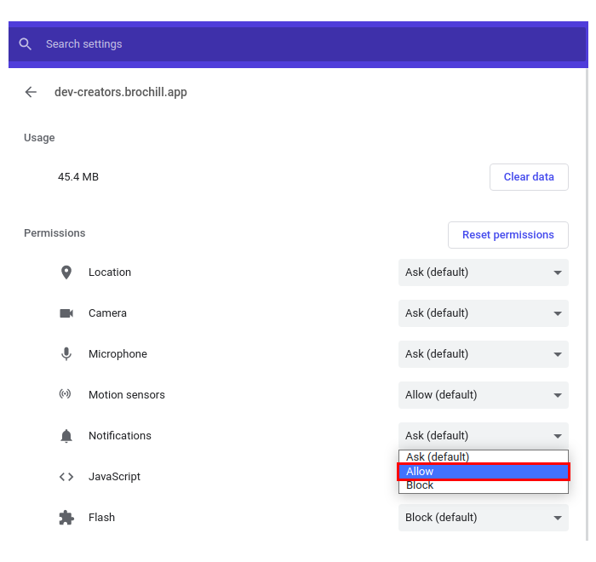Open the Camera permission dropdown
The width and height of the screenshot is (596, 562).
point(483,313)
